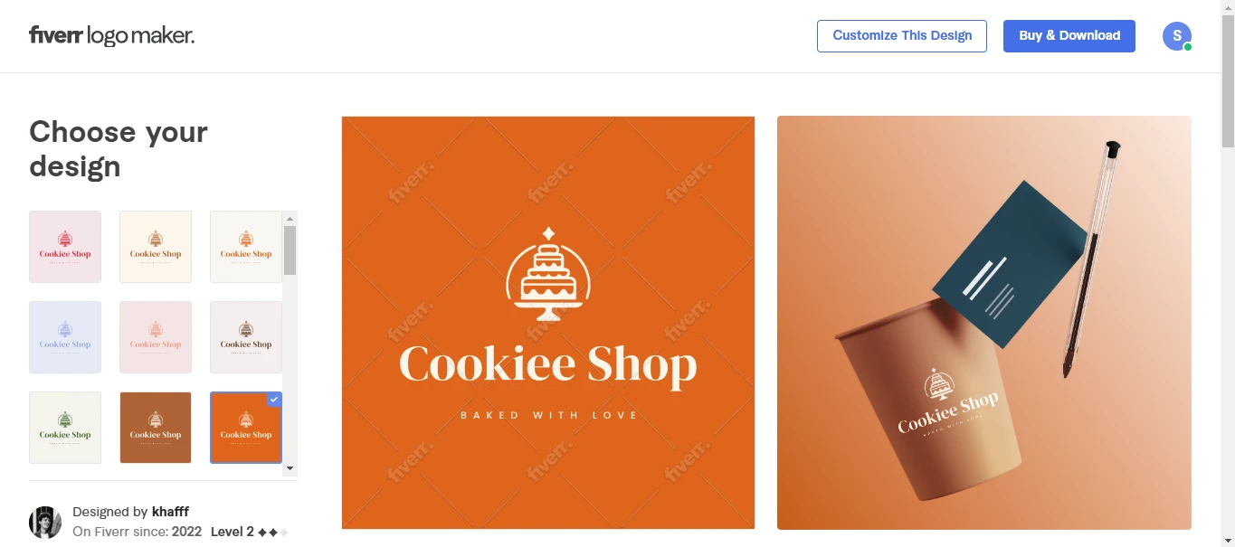
Task: Open the user avatar S menu
Action: point(1177,36)
